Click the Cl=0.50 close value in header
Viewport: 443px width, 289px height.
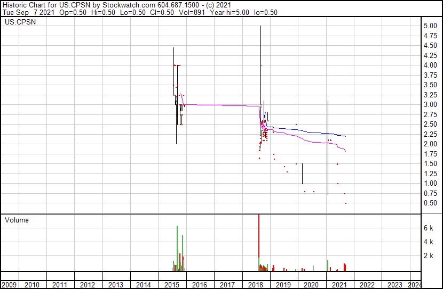point(161,12)
